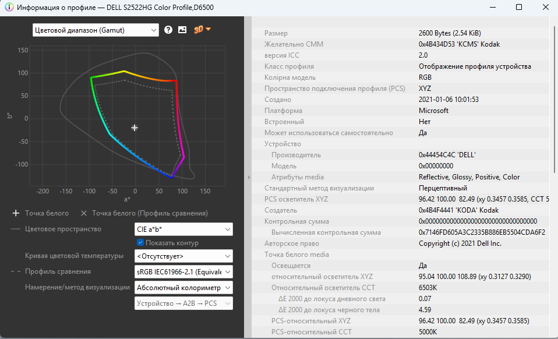The width and height of the screenshot is (558, 339).
Task: Select the 'Желательно CMM' row
Action: point(402,44)
